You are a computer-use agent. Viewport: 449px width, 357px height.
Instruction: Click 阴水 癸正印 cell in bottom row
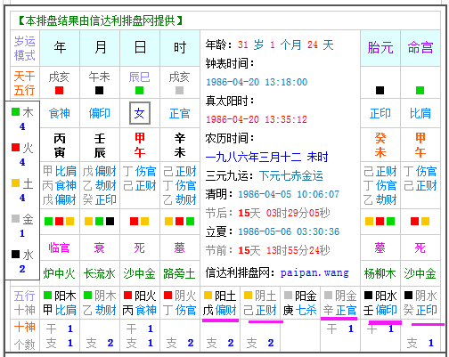(x=420, y=303)
